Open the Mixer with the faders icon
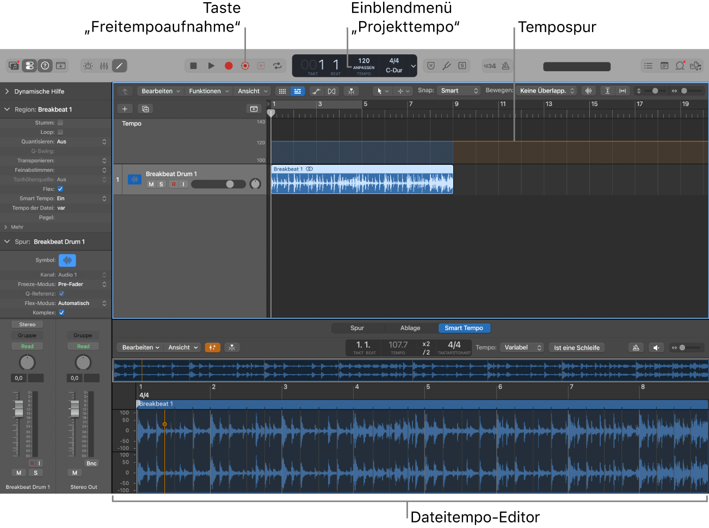 (x=104, y=66)
